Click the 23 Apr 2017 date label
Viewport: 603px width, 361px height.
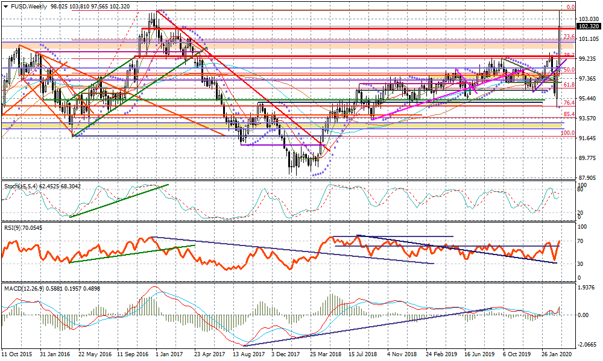[x=210, y=354]
